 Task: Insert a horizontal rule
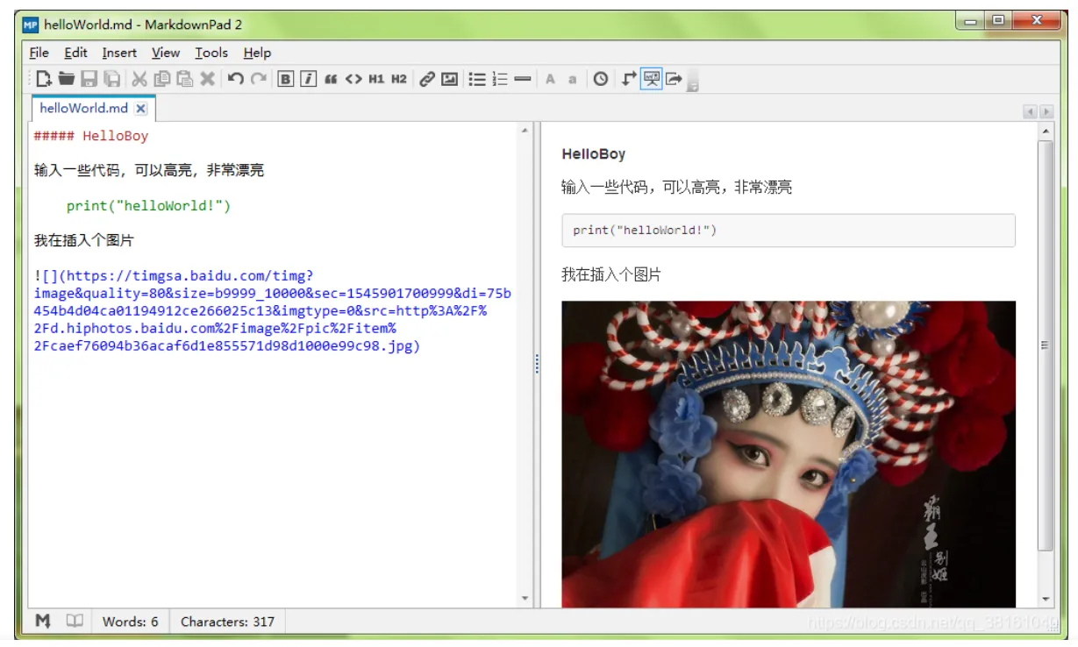523,79
